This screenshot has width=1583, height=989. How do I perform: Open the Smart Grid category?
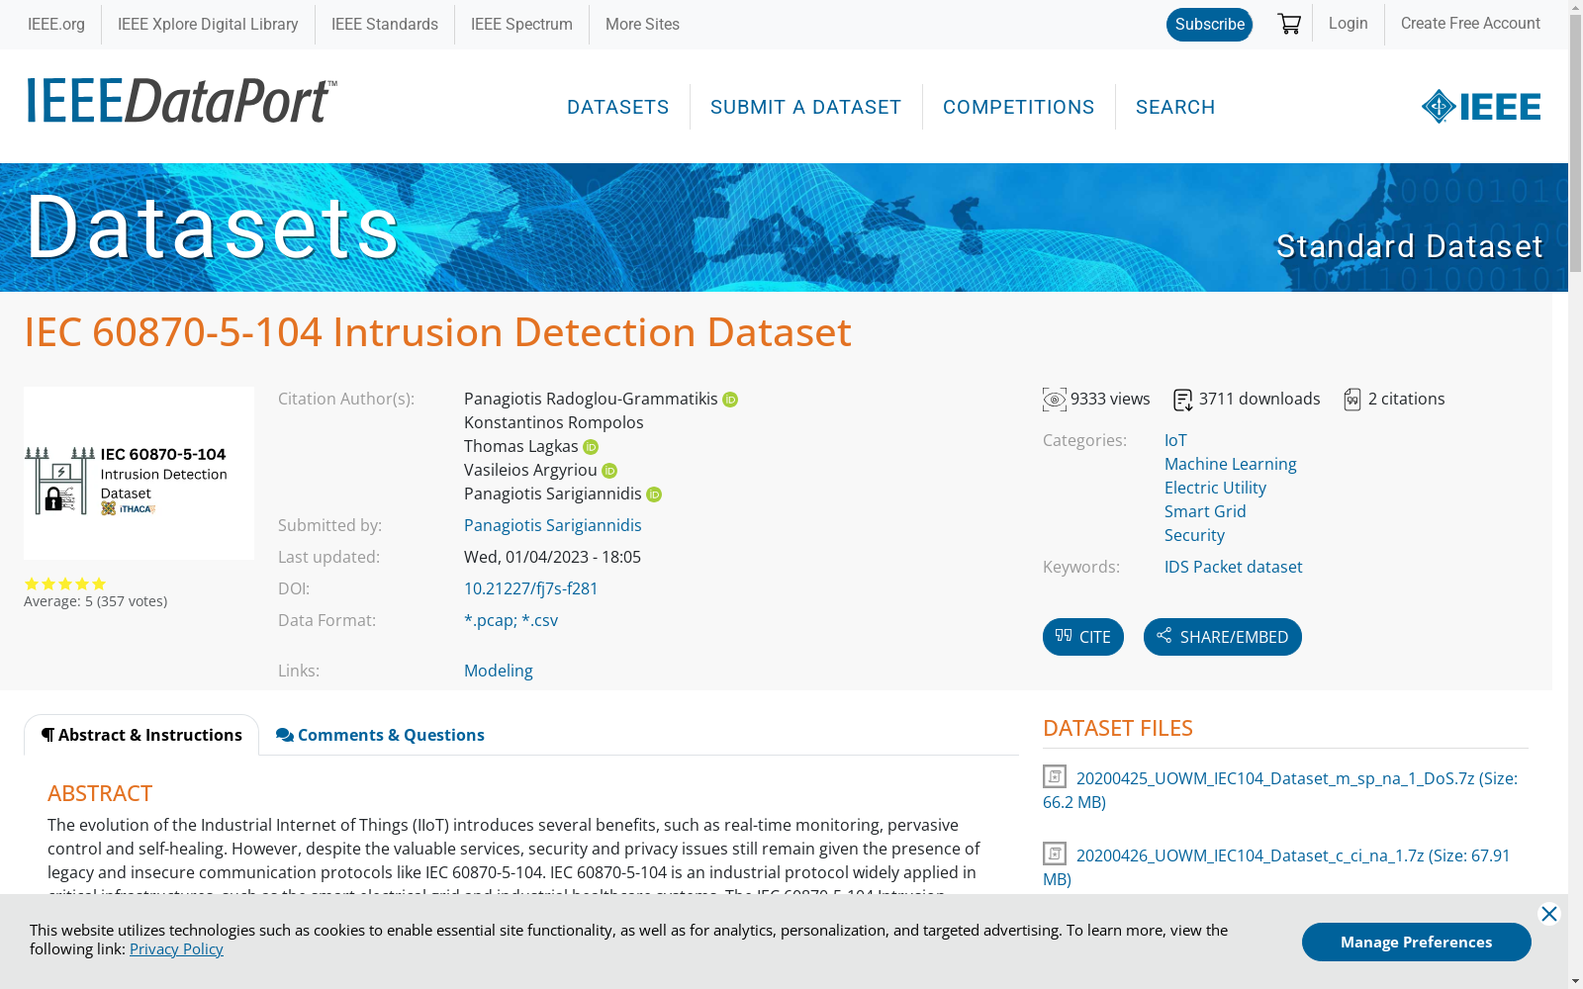coord(1205,511)
